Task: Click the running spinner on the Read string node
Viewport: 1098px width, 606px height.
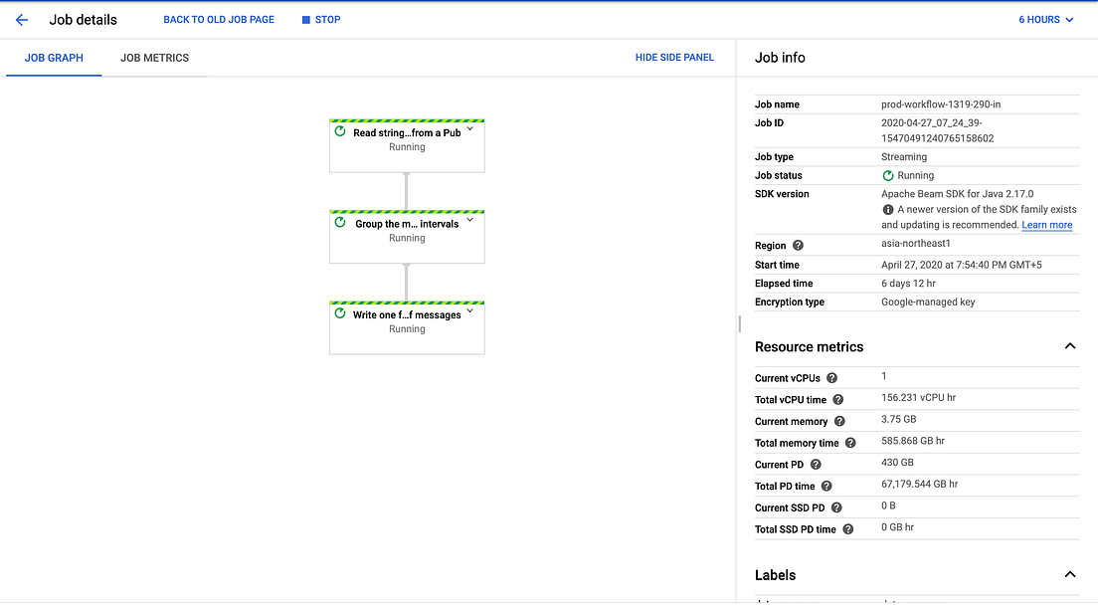Action: 339,130
